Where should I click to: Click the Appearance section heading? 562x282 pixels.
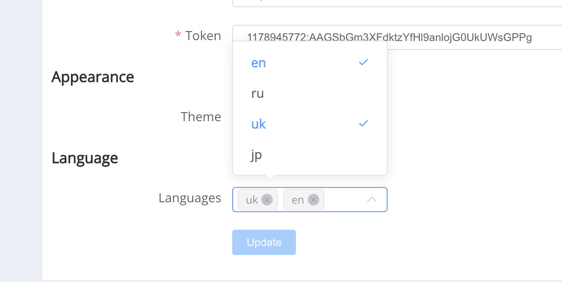[x=93, y=77]
